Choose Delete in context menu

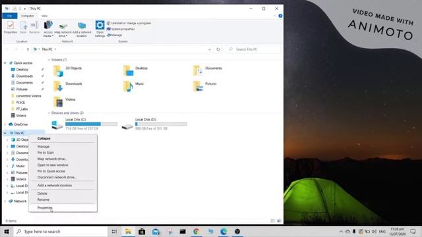[x=63, y=194]
